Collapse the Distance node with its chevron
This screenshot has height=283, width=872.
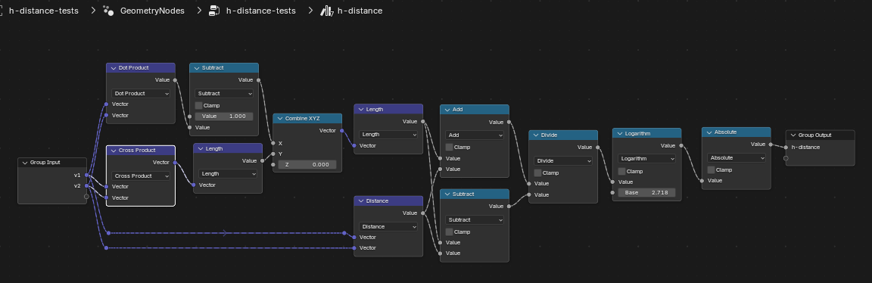coord(360,201)
